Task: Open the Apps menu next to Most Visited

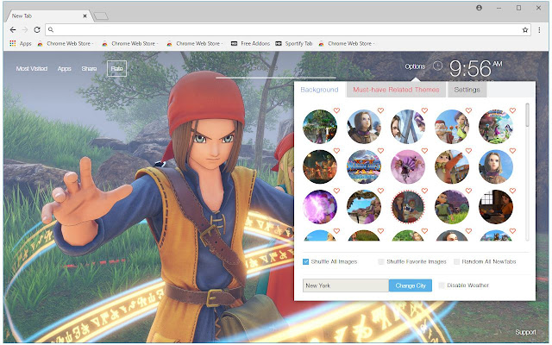Action: pyautogui.click(x=64, y=69)
